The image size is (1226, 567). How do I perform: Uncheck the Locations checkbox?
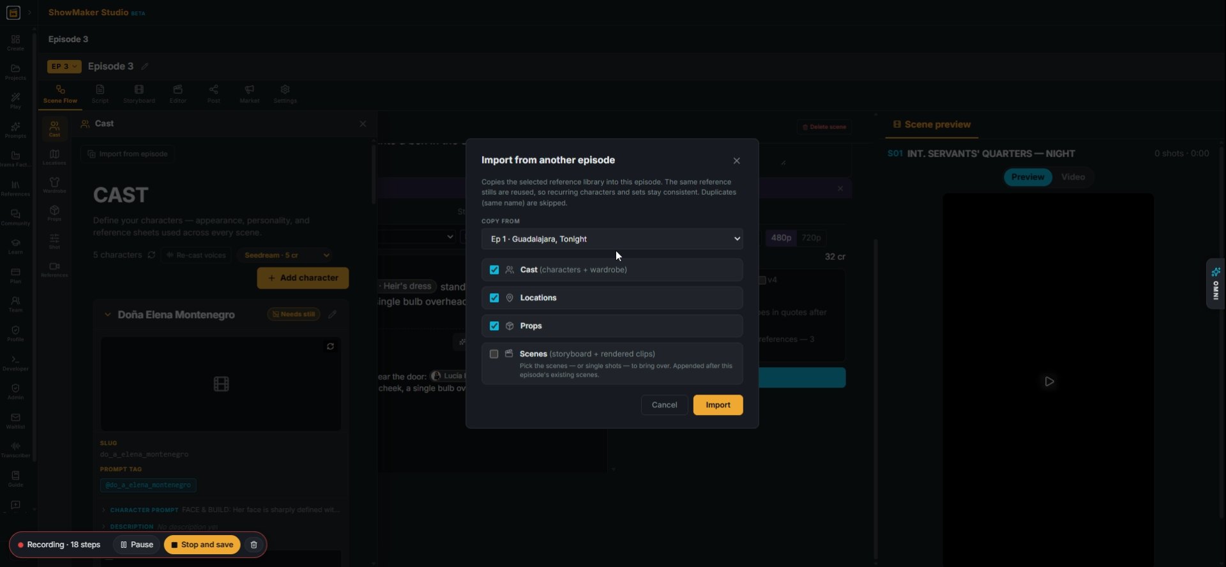click(x=494, y=298)
